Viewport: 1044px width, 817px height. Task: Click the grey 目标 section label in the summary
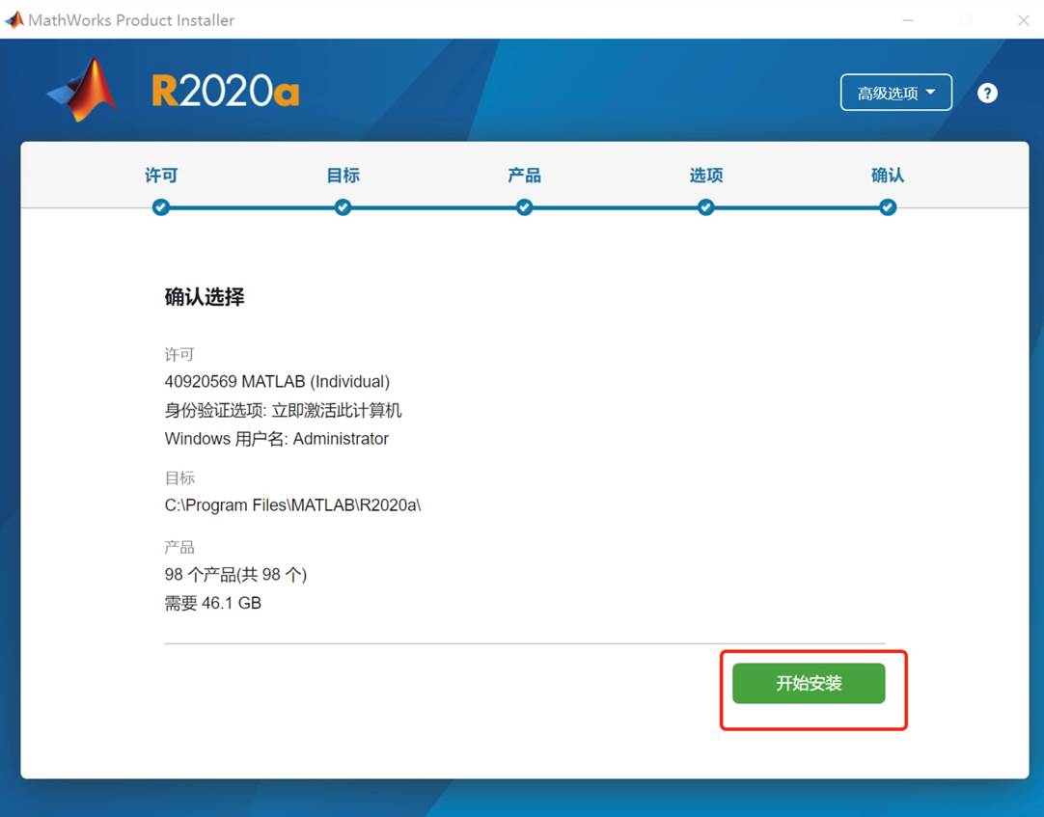click(x=179, y=478)
